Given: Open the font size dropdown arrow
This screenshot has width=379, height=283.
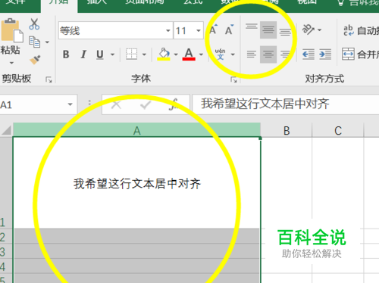Looking at the screenshot, I should (199, 31).
